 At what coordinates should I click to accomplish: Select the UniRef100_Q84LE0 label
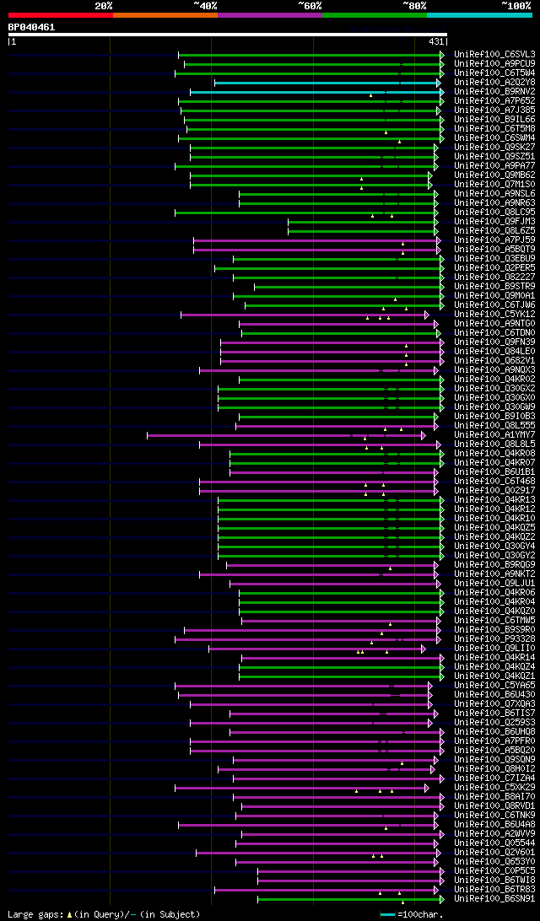point(494,352)
